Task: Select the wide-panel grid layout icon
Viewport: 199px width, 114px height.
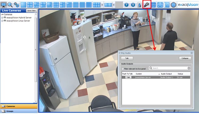Action: pyautogui.click(x=97, y=5)
